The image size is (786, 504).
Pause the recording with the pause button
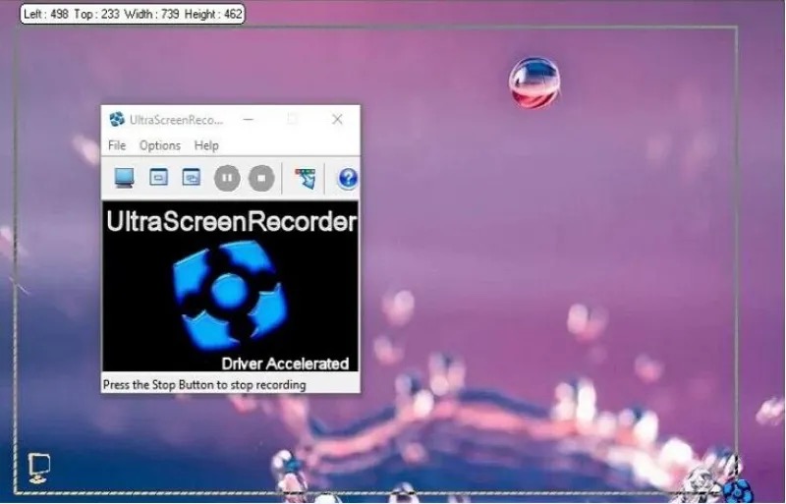(227, 178)
